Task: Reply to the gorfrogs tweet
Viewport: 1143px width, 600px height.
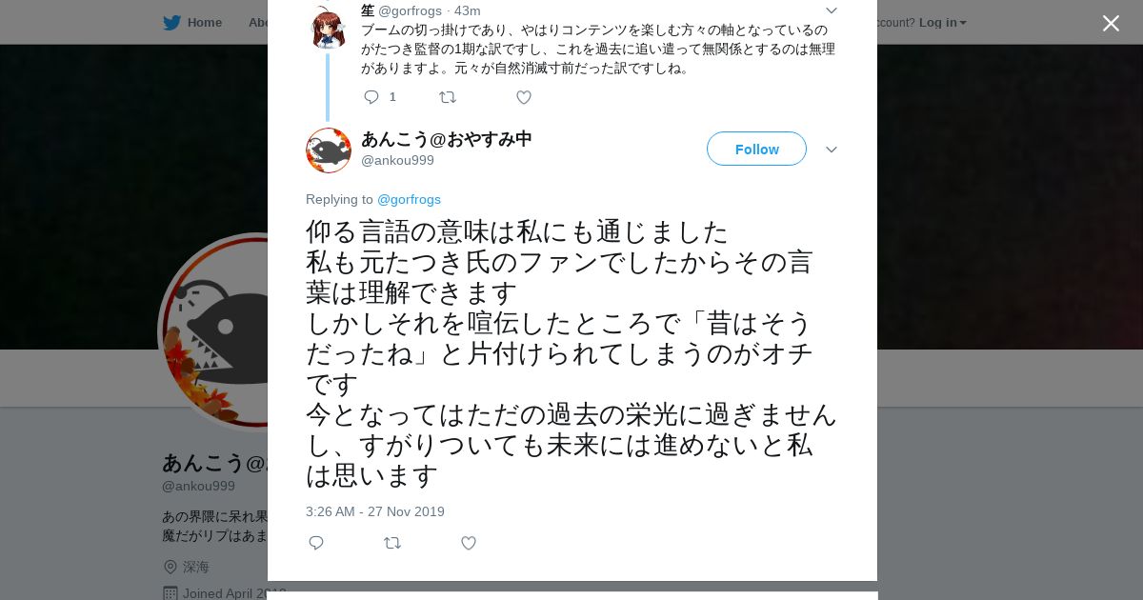Action: [x=371, y=97]
